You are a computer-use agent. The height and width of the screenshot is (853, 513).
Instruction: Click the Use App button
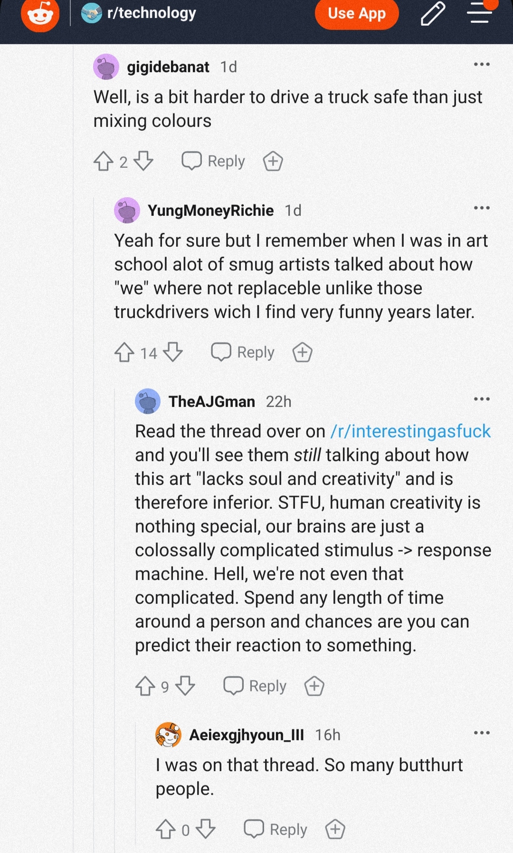357,13
